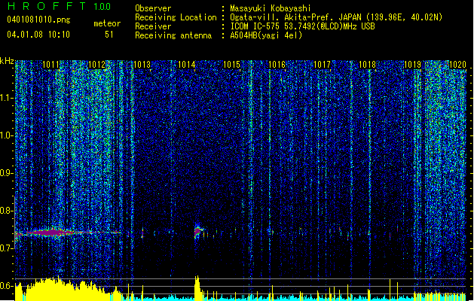Click the 1018 time marker
The image size is (474, 301).
(367, 65)
